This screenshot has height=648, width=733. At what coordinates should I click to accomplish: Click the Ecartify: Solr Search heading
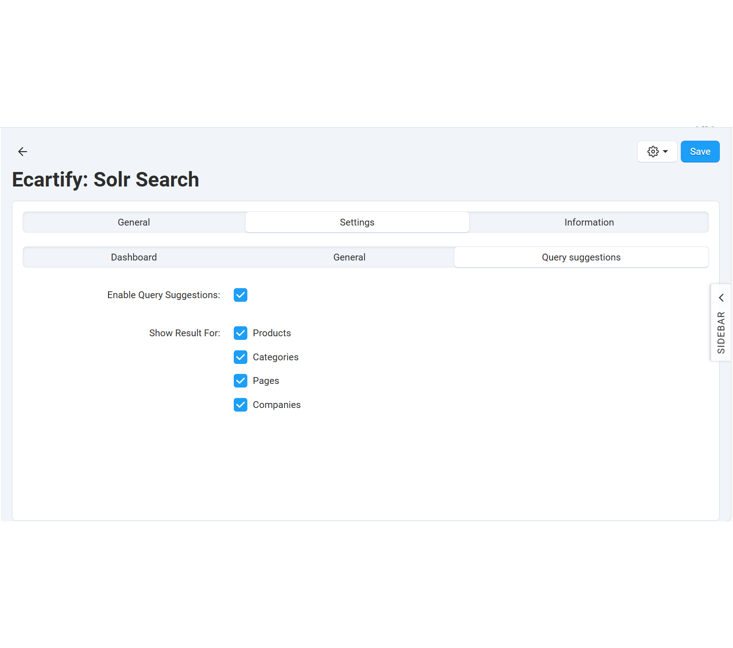105,180
